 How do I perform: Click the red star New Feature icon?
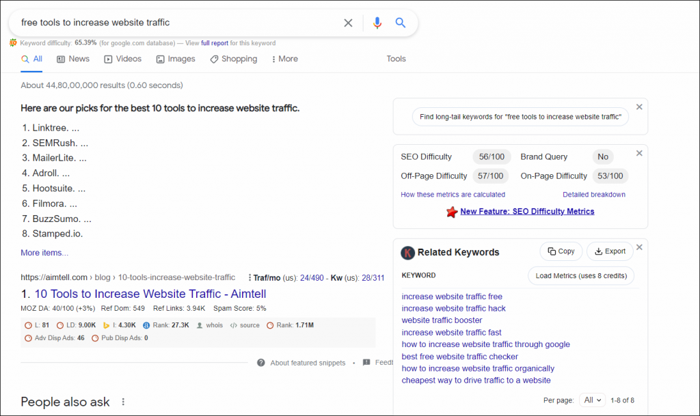(451, 212)
